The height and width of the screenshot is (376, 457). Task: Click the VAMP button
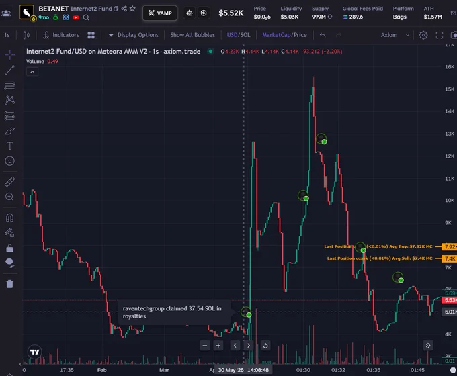[x=160, y=13]
